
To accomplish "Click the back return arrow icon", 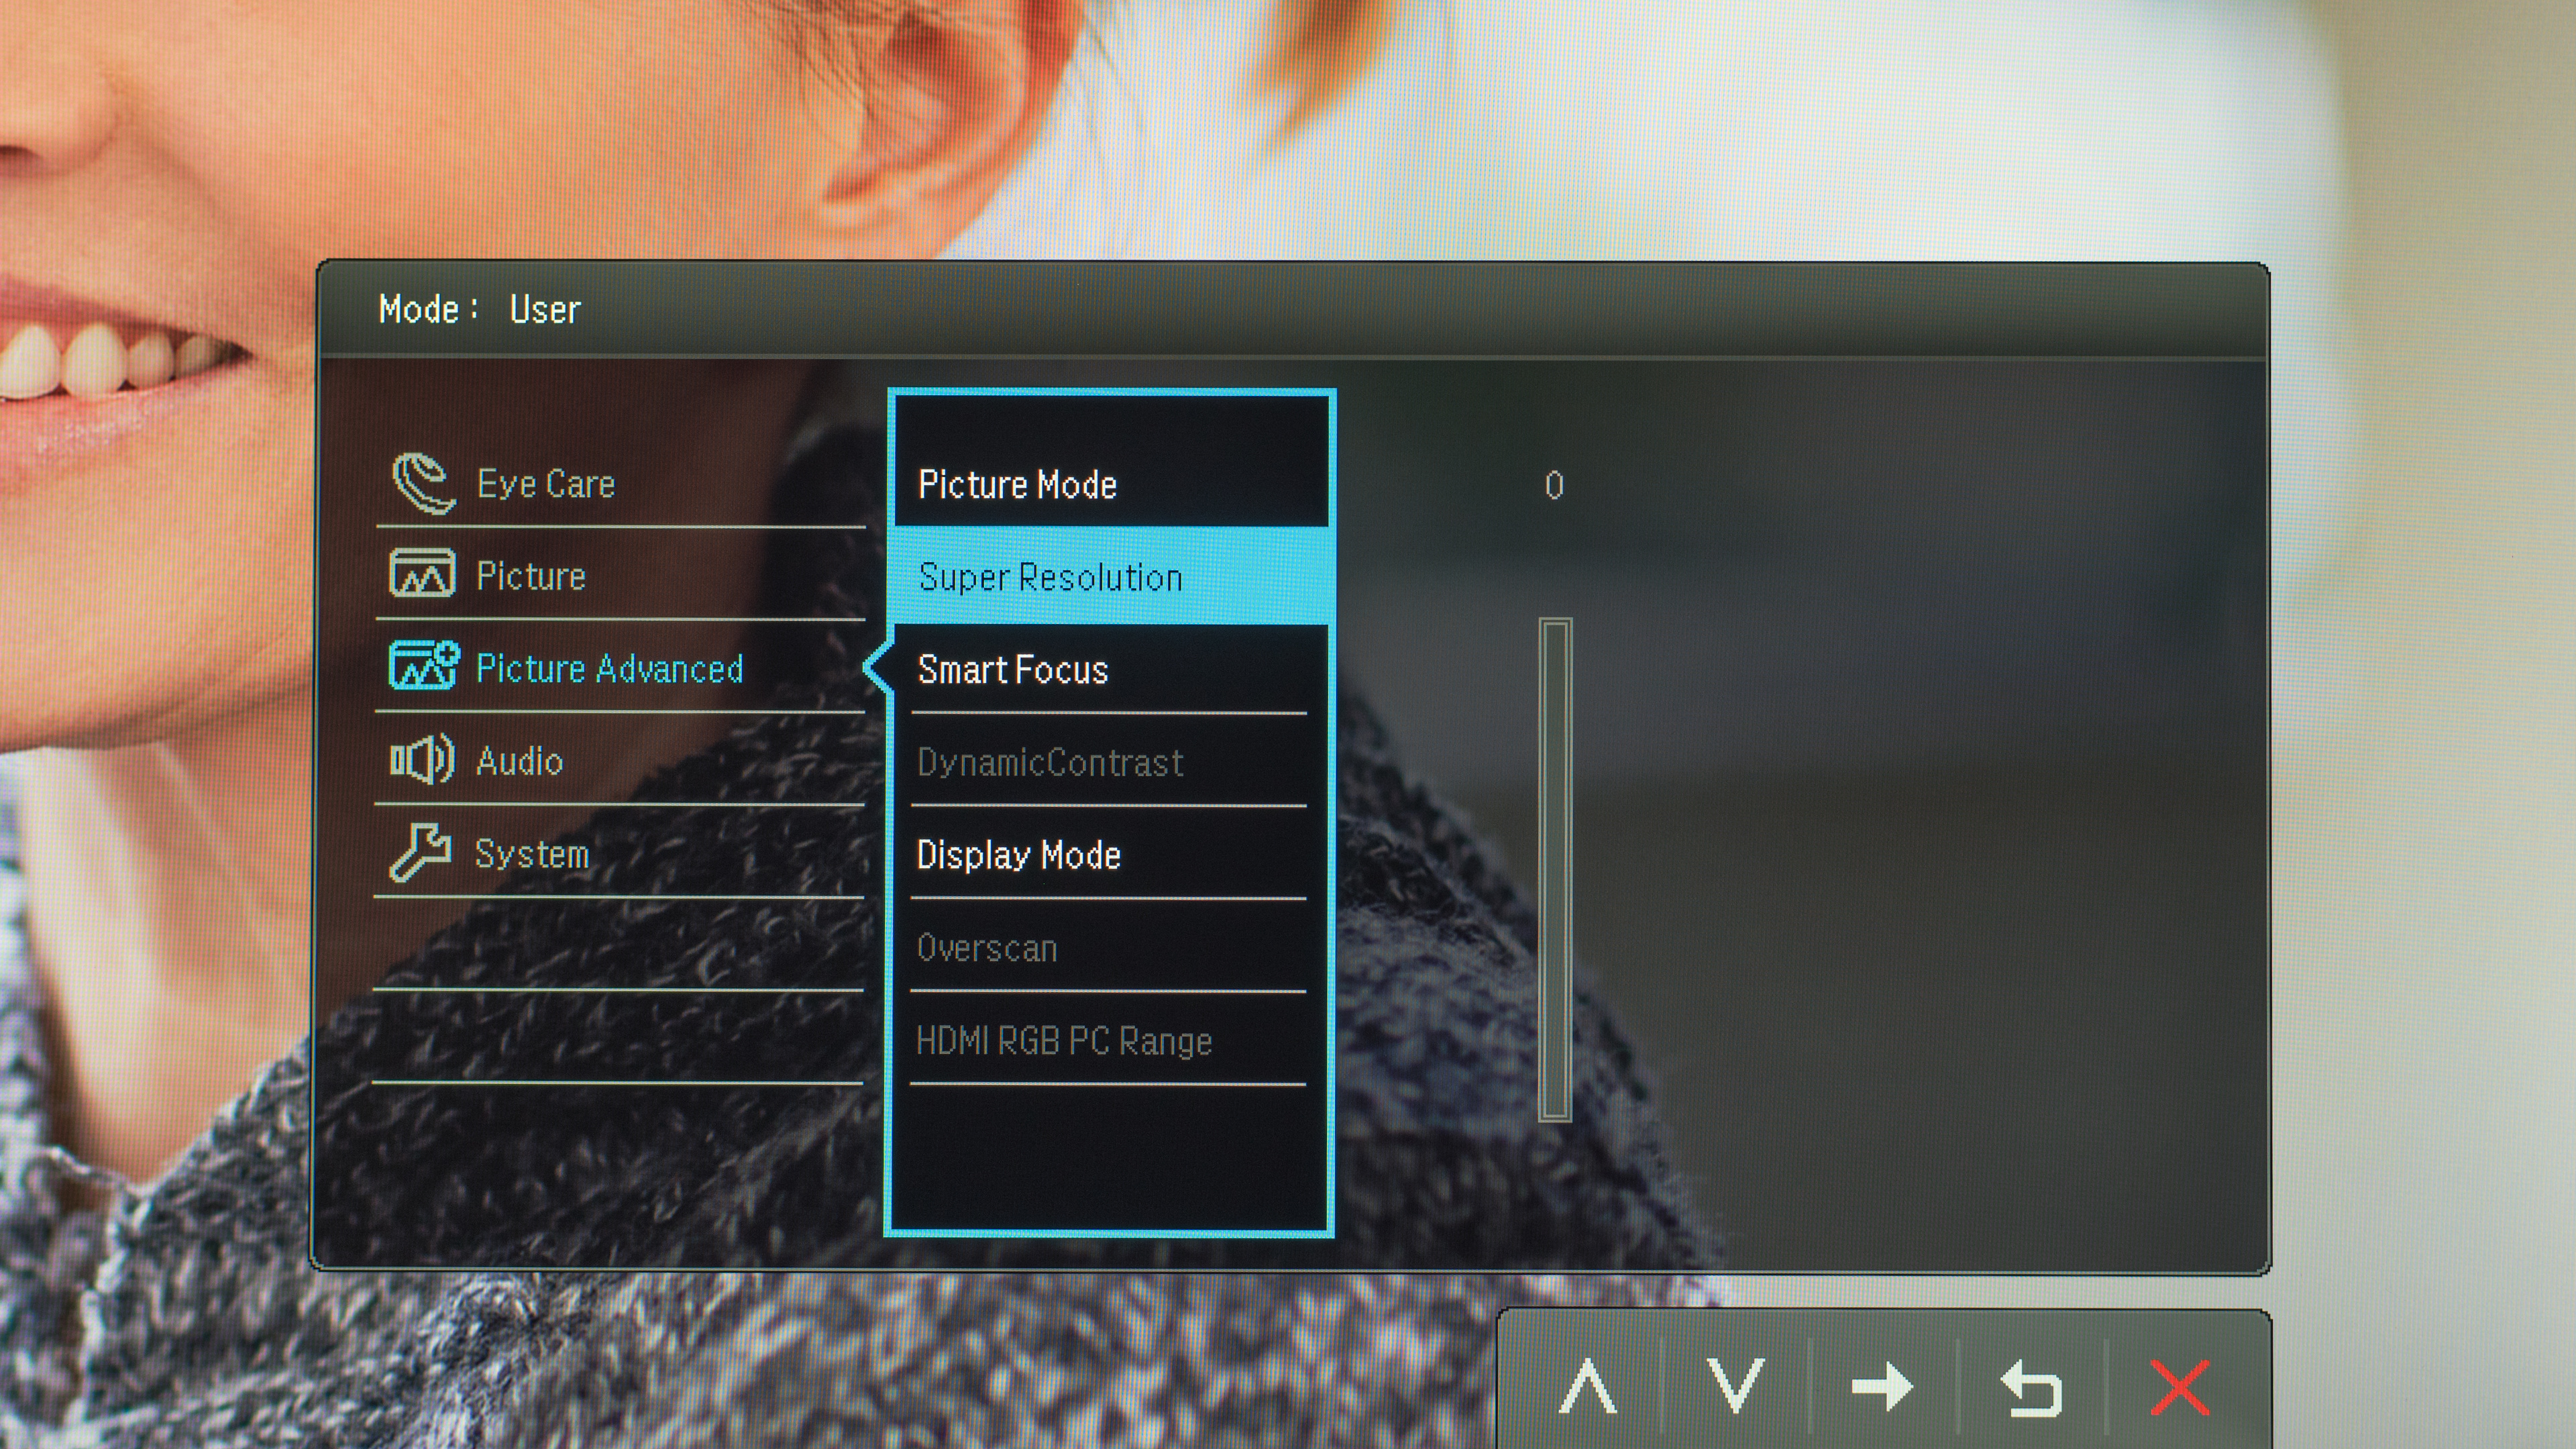I will click(2031, 1388).
